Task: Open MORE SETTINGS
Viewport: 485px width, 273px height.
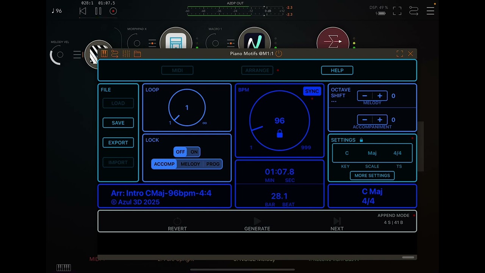Action: point(372,176)
